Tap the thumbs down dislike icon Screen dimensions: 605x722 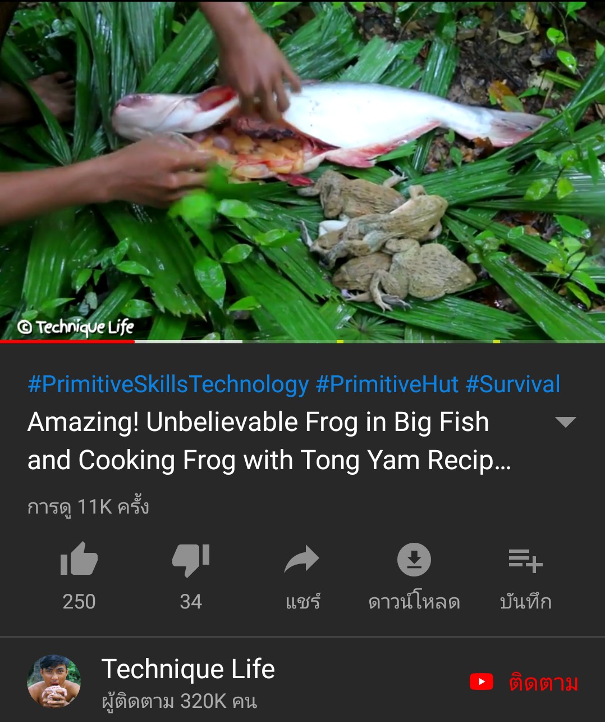(x=191, y=560)
